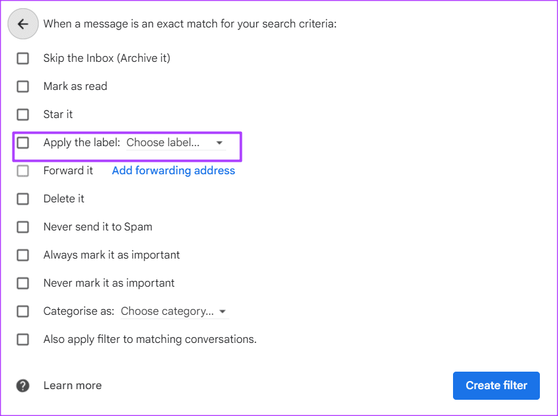Expand the Choose category dropdown
This screenshot has height=416, width=558.
click(167, 311)
